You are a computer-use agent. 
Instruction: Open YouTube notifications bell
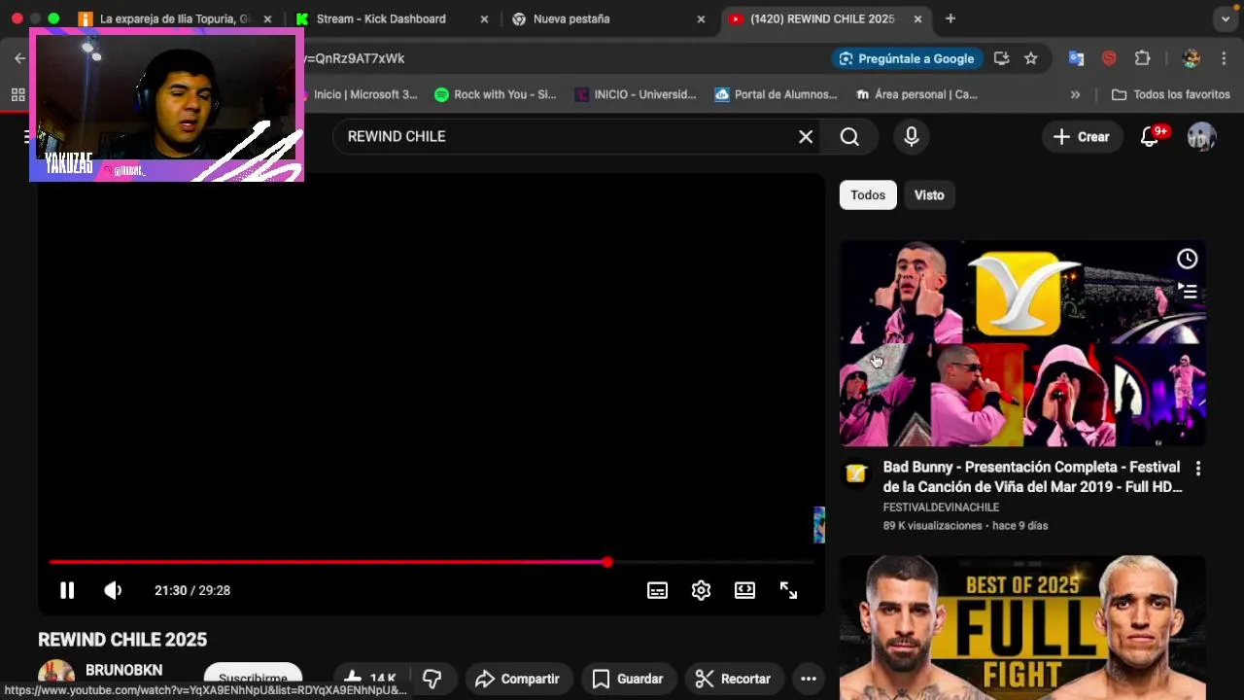(x=1150, y=137)
